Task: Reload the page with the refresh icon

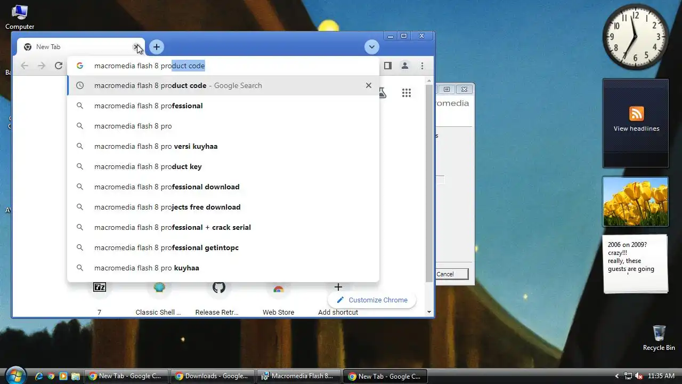Action: point(59,66)
